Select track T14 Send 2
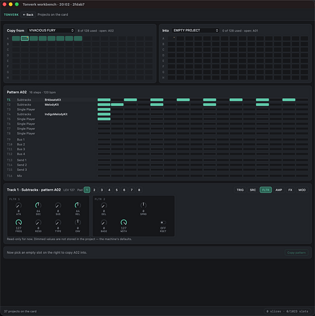Image resolution: width=315 pixels, height=316 pixels. tap(157, 165)
